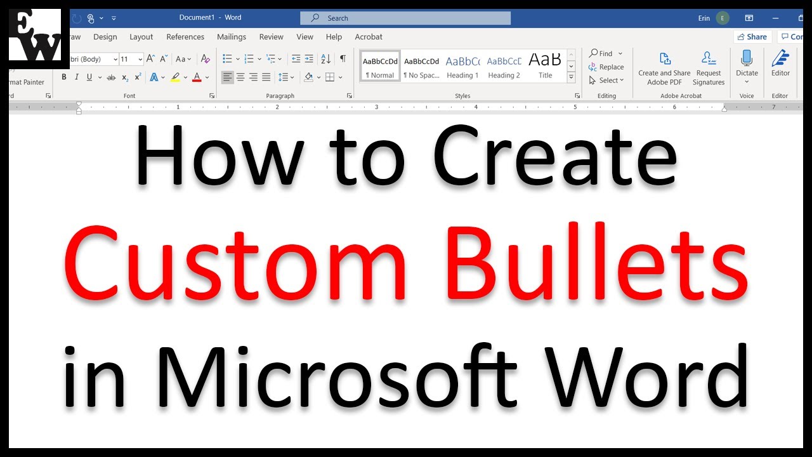Open Erin's account profile avatar
812x457 pixels.
[723, 18]
